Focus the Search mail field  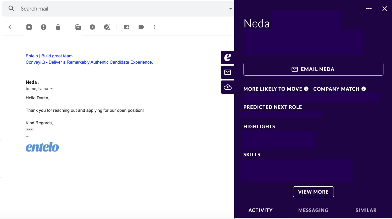117,9
